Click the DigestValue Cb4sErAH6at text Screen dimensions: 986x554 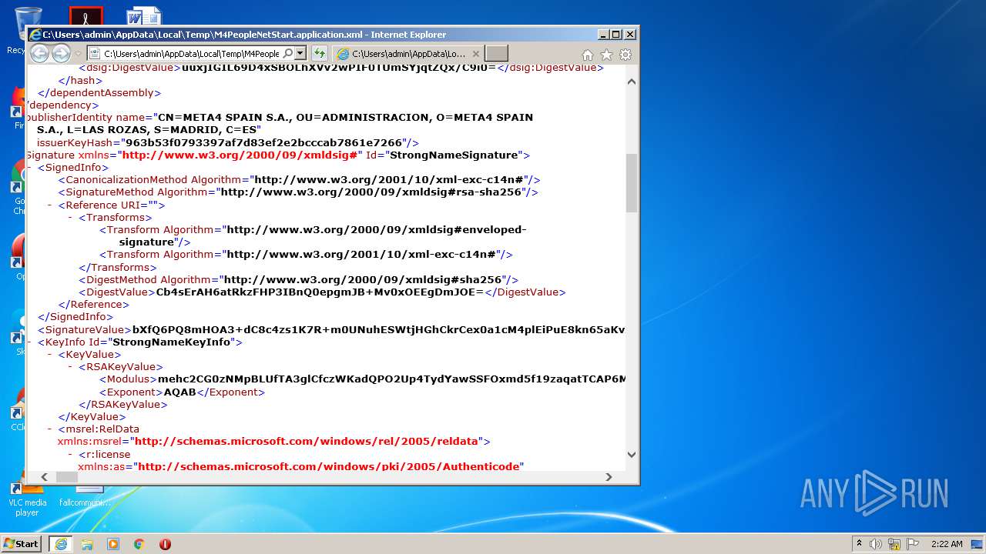[x=320, y=292]
